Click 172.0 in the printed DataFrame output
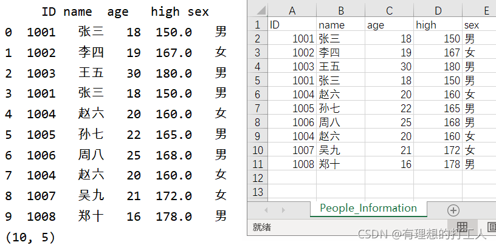Viewport: 496px width, 245px height. [x=174, y=196]
